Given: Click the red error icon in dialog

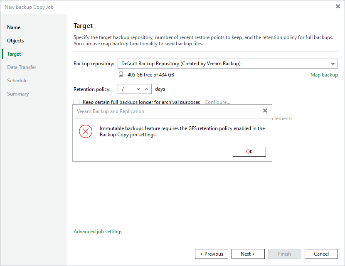Looking at the screenshot, I should [86, 131].
